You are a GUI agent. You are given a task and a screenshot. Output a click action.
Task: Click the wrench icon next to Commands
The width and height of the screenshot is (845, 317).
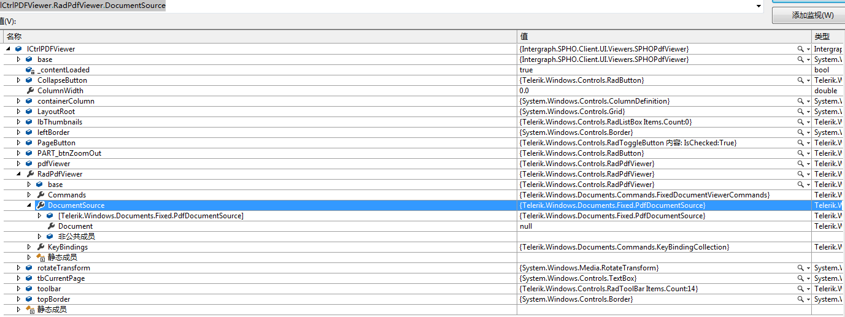(x=41, y=195)
